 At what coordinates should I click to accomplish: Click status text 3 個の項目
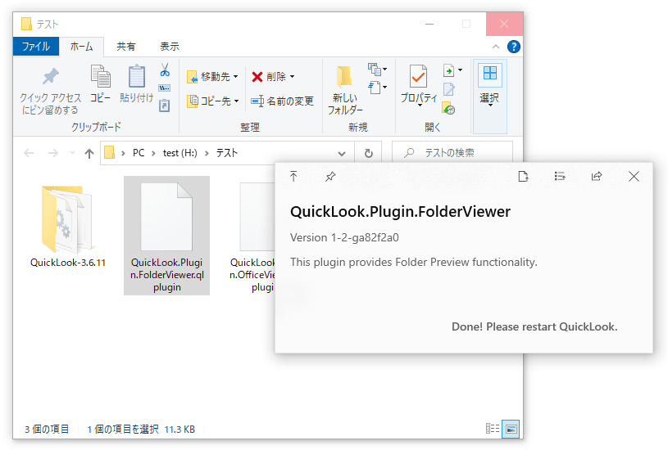pos(47,430)
